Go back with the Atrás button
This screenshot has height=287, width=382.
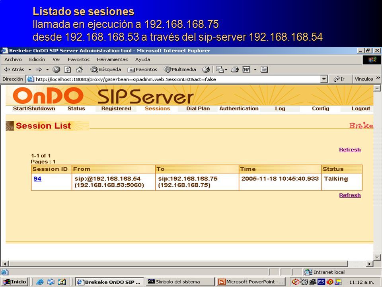click(x=14, y=69)
